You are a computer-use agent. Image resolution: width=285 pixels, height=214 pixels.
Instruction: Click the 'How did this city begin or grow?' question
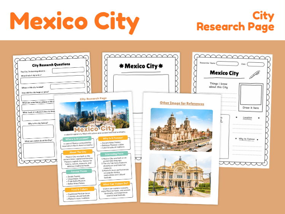(35, 92)
